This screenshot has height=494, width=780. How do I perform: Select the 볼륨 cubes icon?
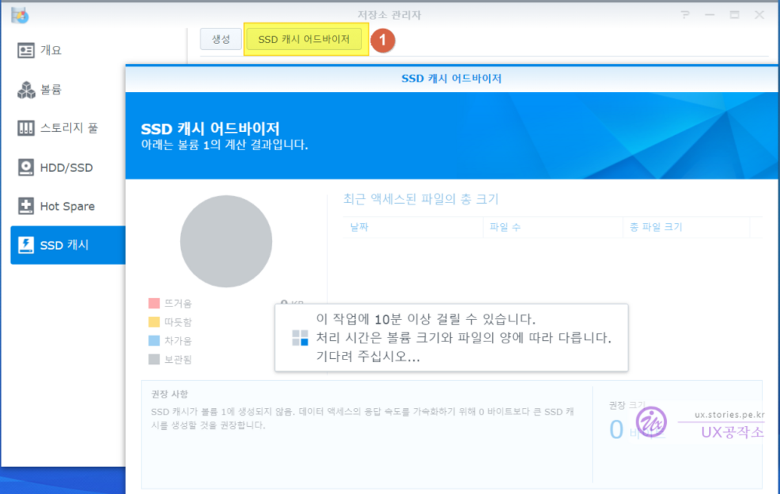26,90
